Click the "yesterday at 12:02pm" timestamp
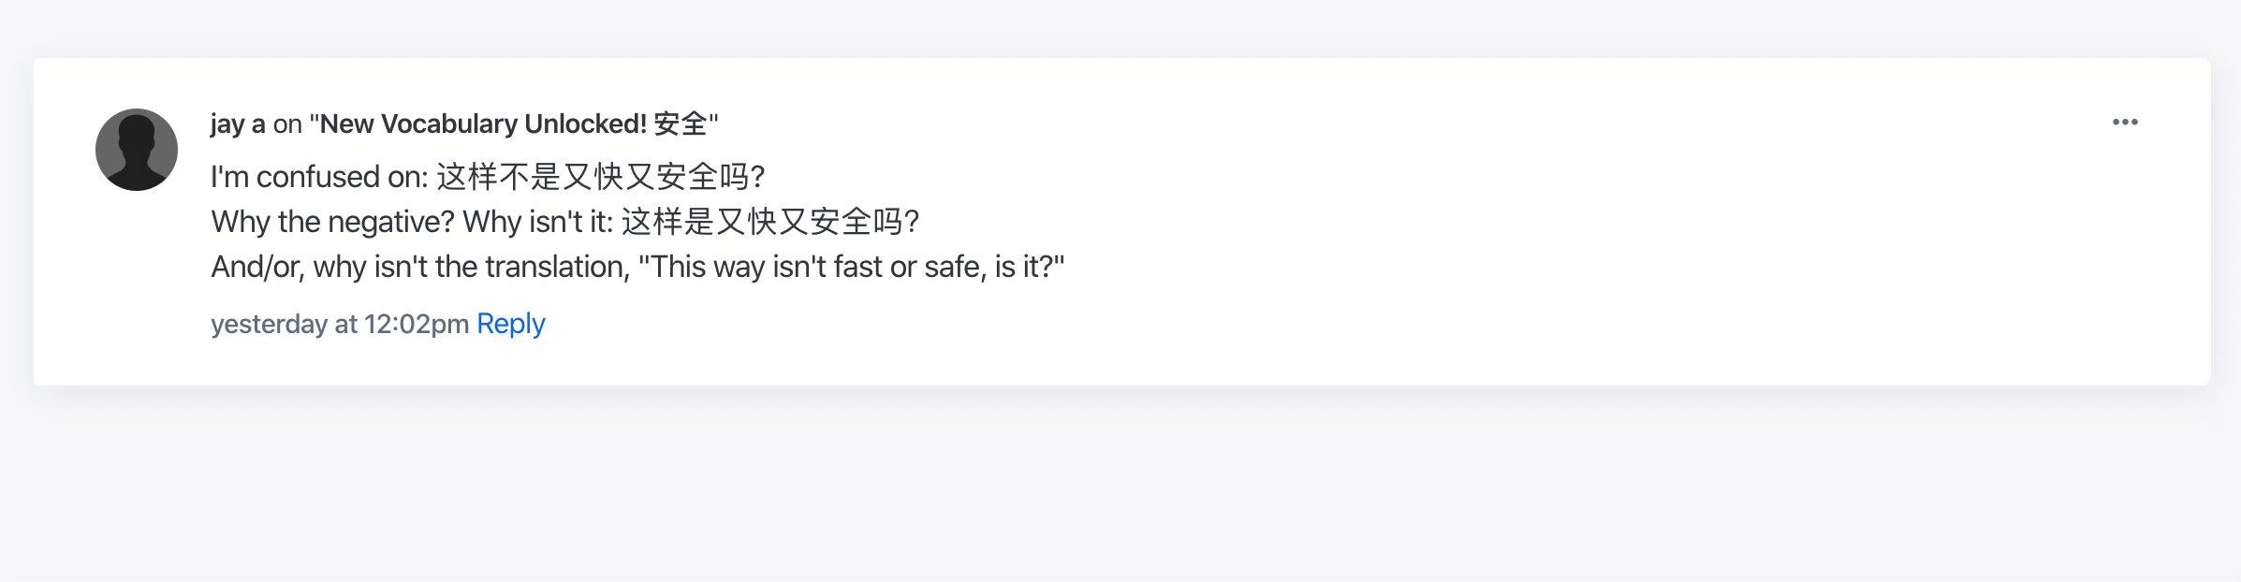This screenshot has width=2241, height=582. tap(339, 324)
